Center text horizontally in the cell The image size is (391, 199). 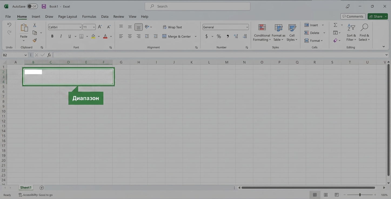click(130, 36)
